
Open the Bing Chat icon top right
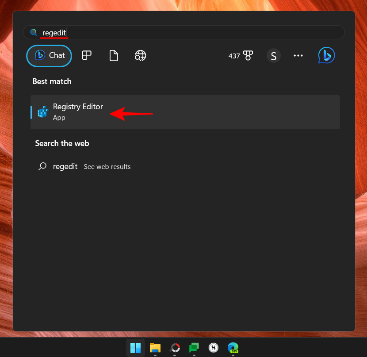point(326,55)
